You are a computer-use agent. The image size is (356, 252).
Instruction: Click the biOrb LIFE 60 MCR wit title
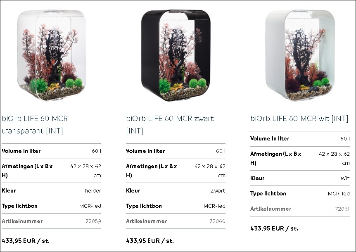point(299,119)
